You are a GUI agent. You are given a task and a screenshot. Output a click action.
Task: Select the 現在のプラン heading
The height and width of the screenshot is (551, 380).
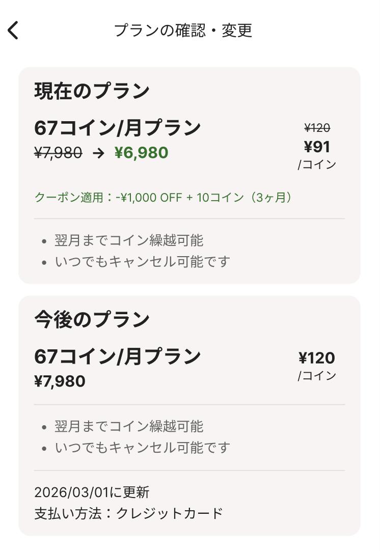coord(92,91)
